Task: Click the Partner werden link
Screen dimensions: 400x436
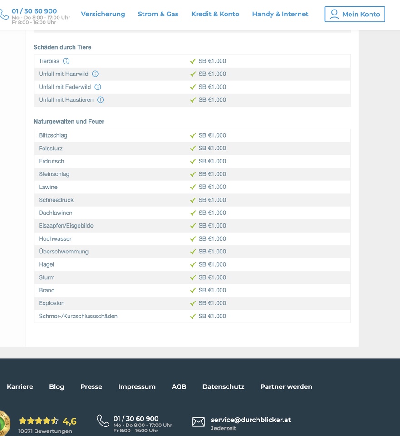Action: coord(286,386)
